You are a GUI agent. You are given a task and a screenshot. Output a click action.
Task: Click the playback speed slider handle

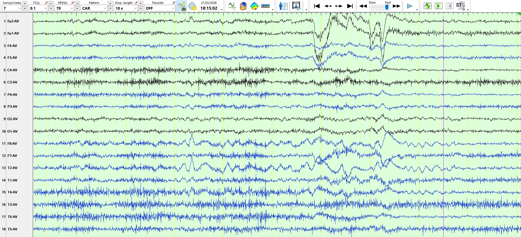(x=387, y=7)
